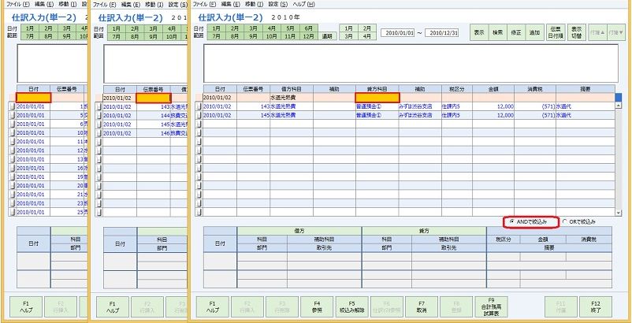Click end date field 2010/12/31
This screenshot has height=323, width=632.
point(442,33)
